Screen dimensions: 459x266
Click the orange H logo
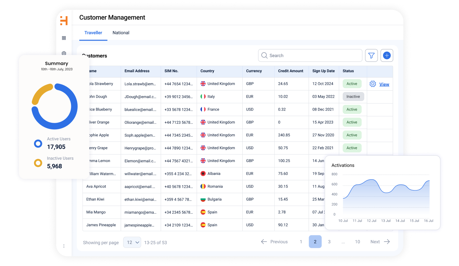(x=64, y=20)
